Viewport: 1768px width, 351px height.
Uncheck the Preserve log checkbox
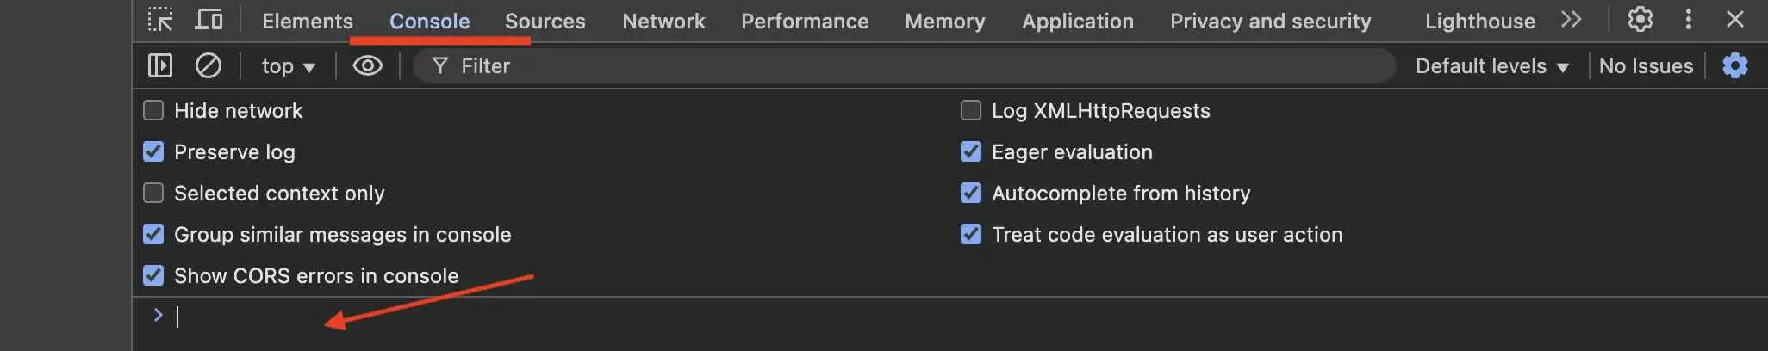click(153, 151)
